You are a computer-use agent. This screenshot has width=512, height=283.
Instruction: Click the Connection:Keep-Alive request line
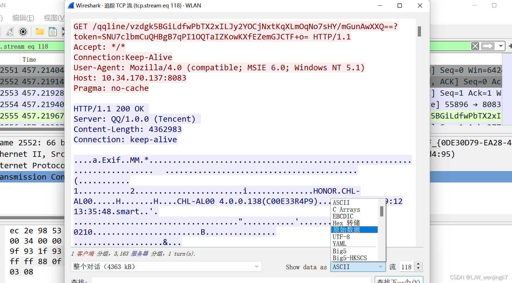123,57
